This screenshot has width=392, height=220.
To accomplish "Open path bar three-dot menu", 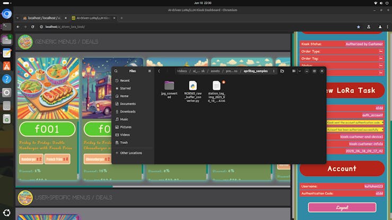I will point(273,71).
